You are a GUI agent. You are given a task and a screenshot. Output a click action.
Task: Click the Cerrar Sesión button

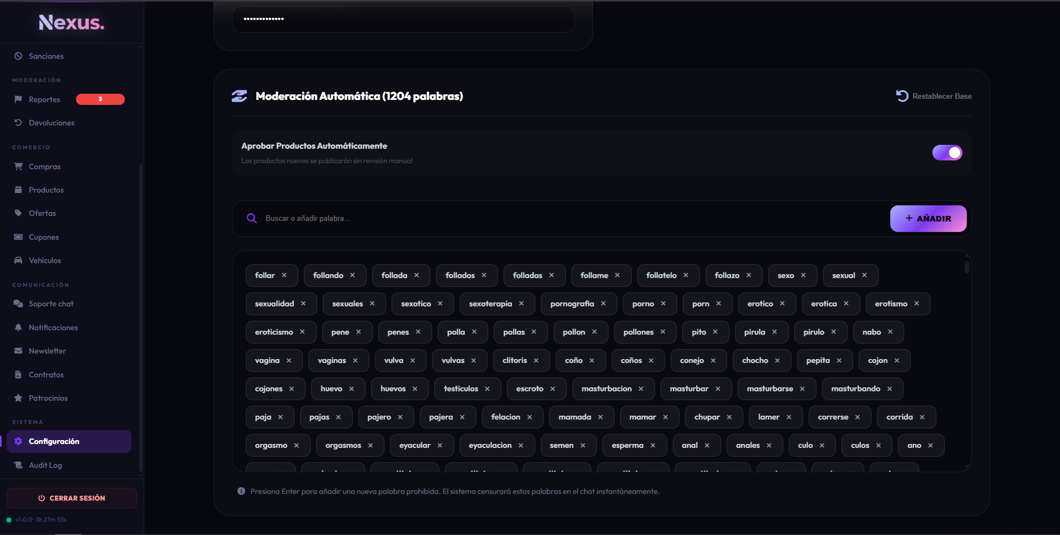coord(72,498)
